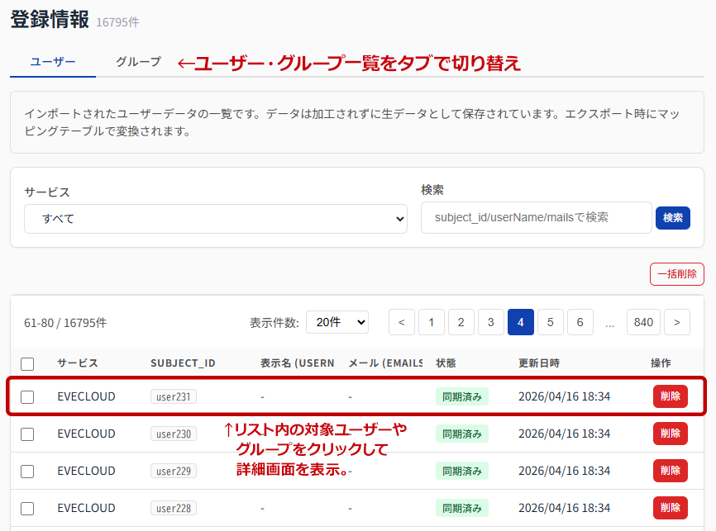Expand the 表示件数 20件 dropdown
The image size is (716, 531).
(x=337, y=323)
